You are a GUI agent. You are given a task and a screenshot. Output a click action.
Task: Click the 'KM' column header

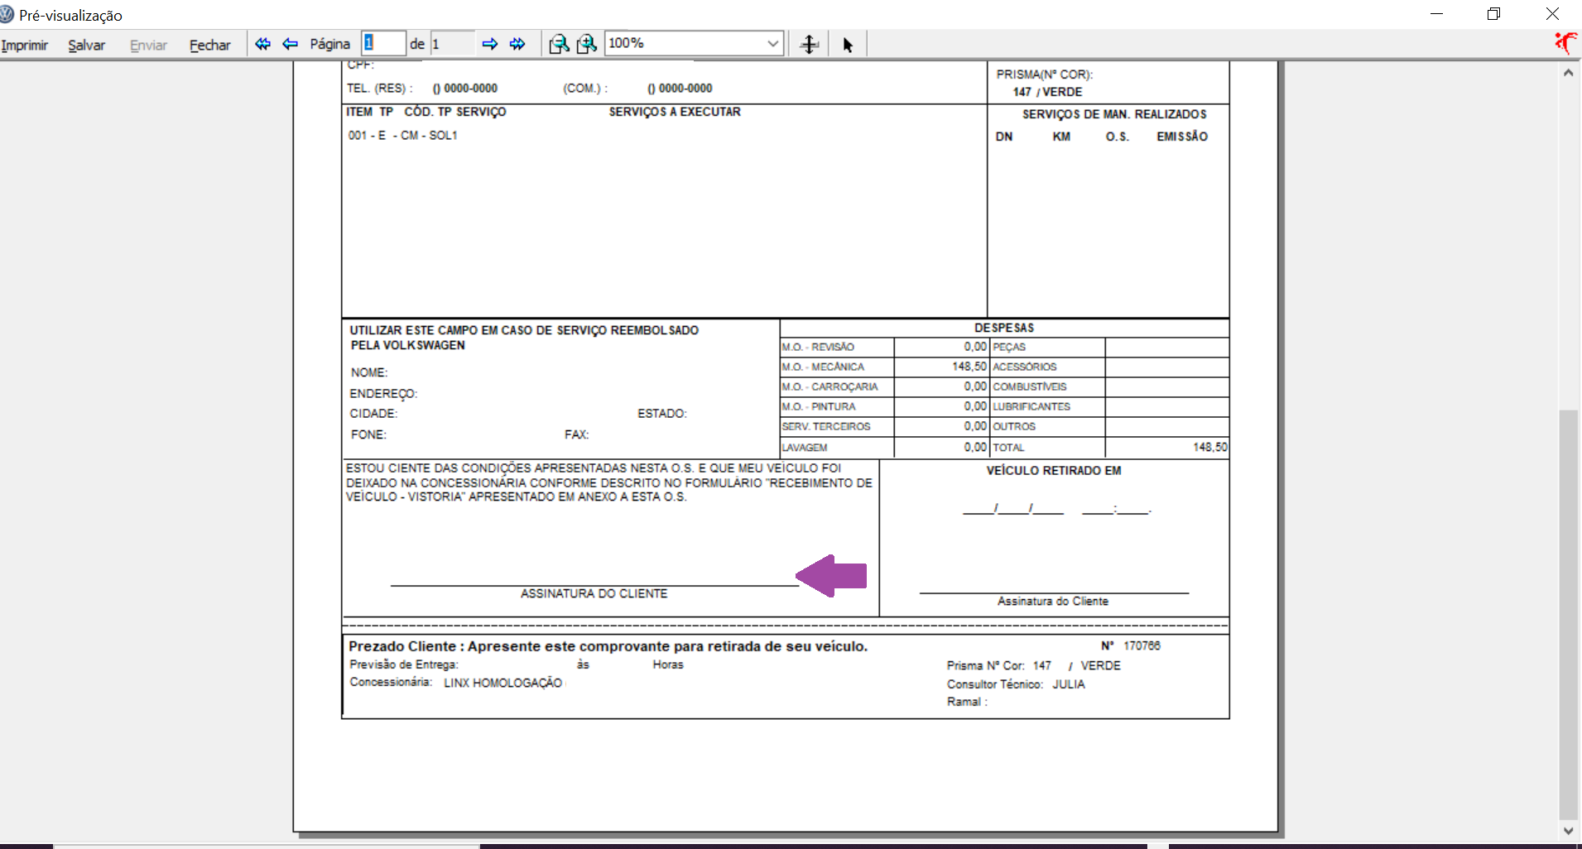[x=1061, y=137]
